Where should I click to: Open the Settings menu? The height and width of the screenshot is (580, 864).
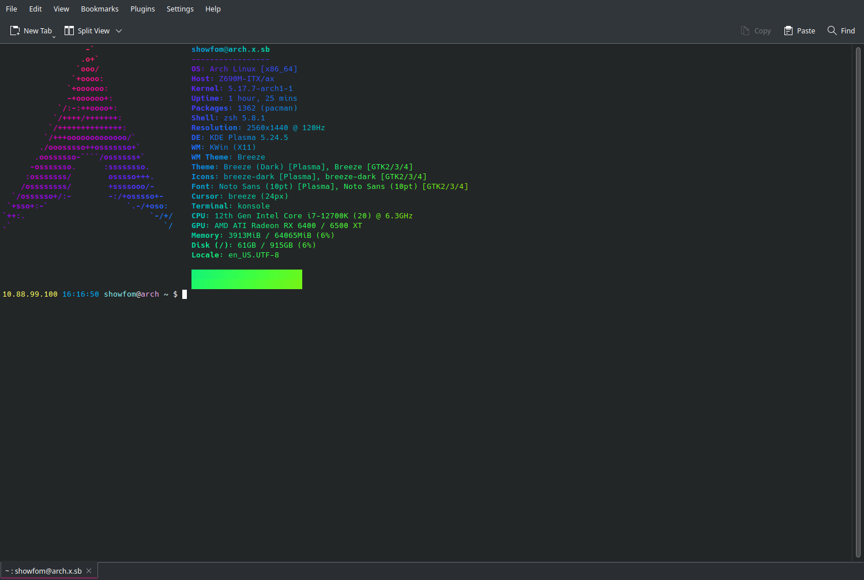coord(180,9)
